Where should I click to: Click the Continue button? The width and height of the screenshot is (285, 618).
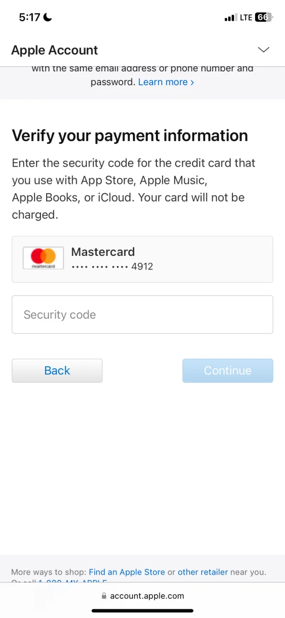(228, 370)
